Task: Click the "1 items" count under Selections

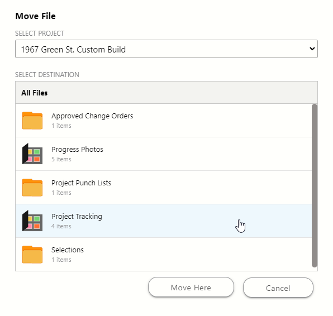Action: tap(61, 260)
